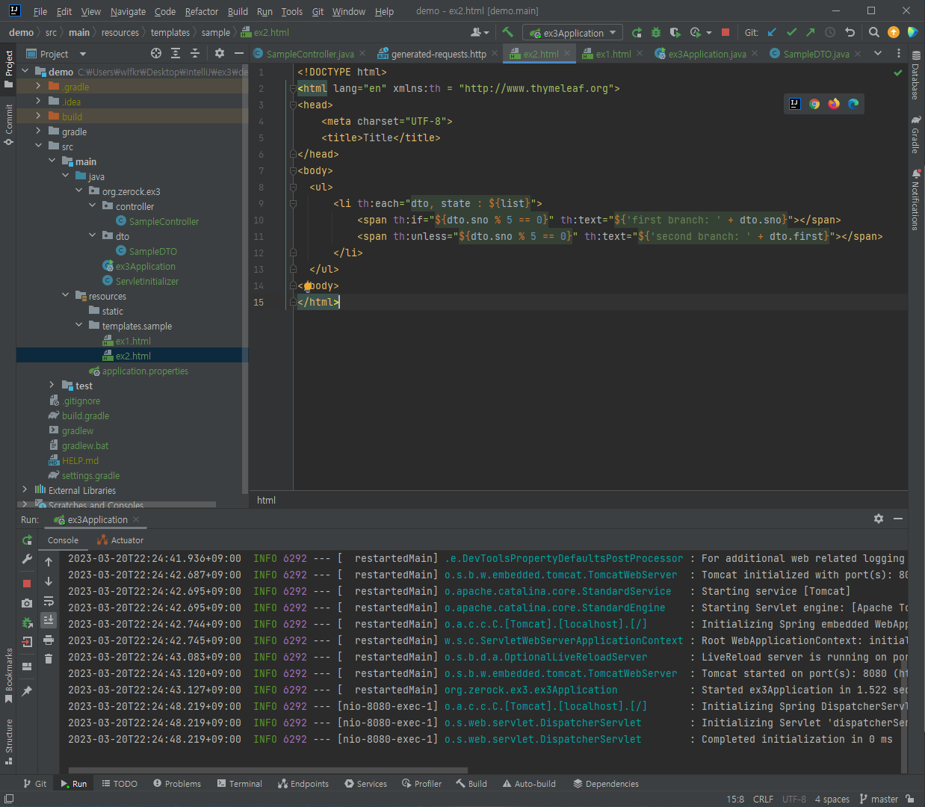925x807 pixels.
Task: Click the 4 spaces indent setting
Action: pos(832,799)
